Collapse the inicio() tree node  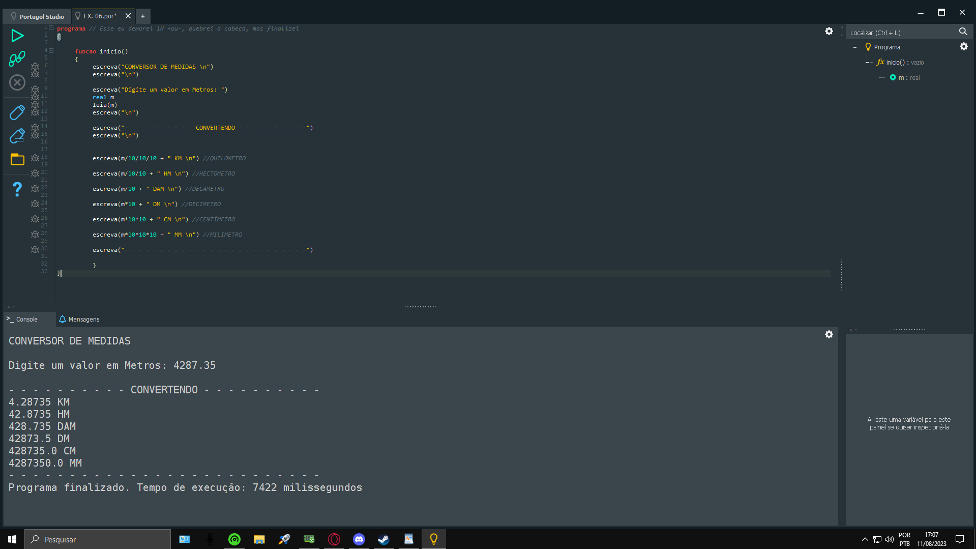867,63
